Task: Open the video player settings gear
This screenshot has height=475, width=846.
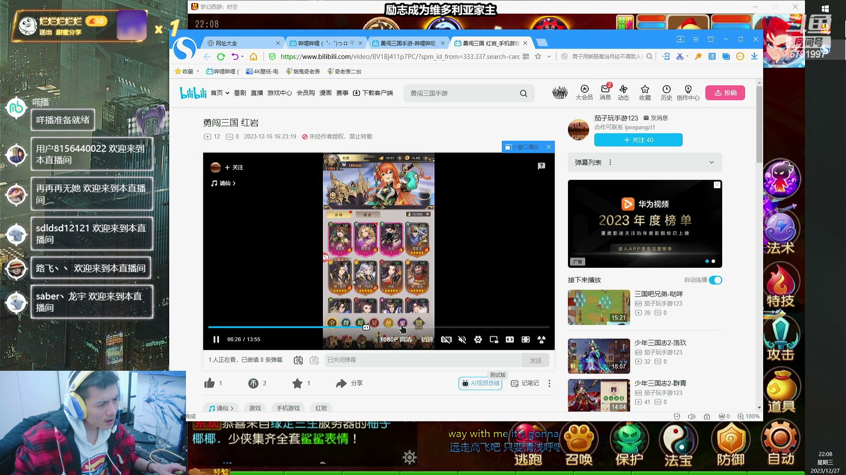Action: click(478, 339)
